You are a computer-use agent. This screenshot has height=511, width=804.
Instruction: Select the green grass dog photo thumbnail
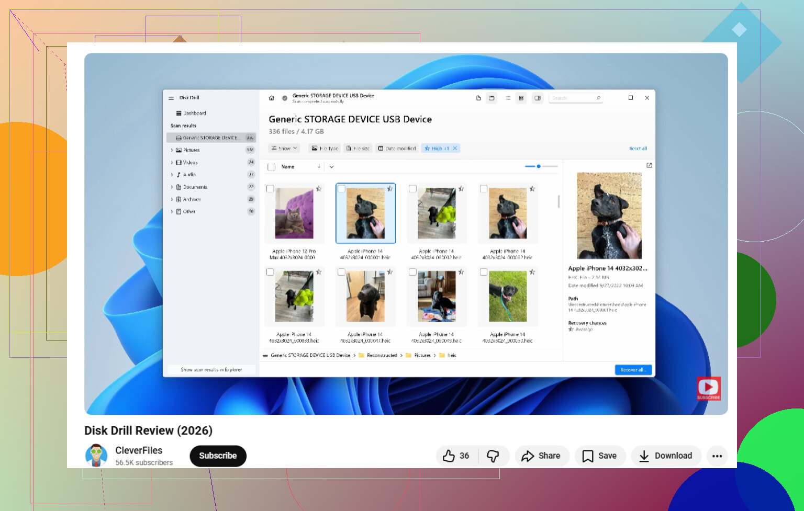tap(508, 297)
